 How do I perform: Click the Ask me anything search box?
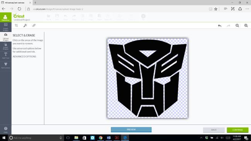[36, 138]
